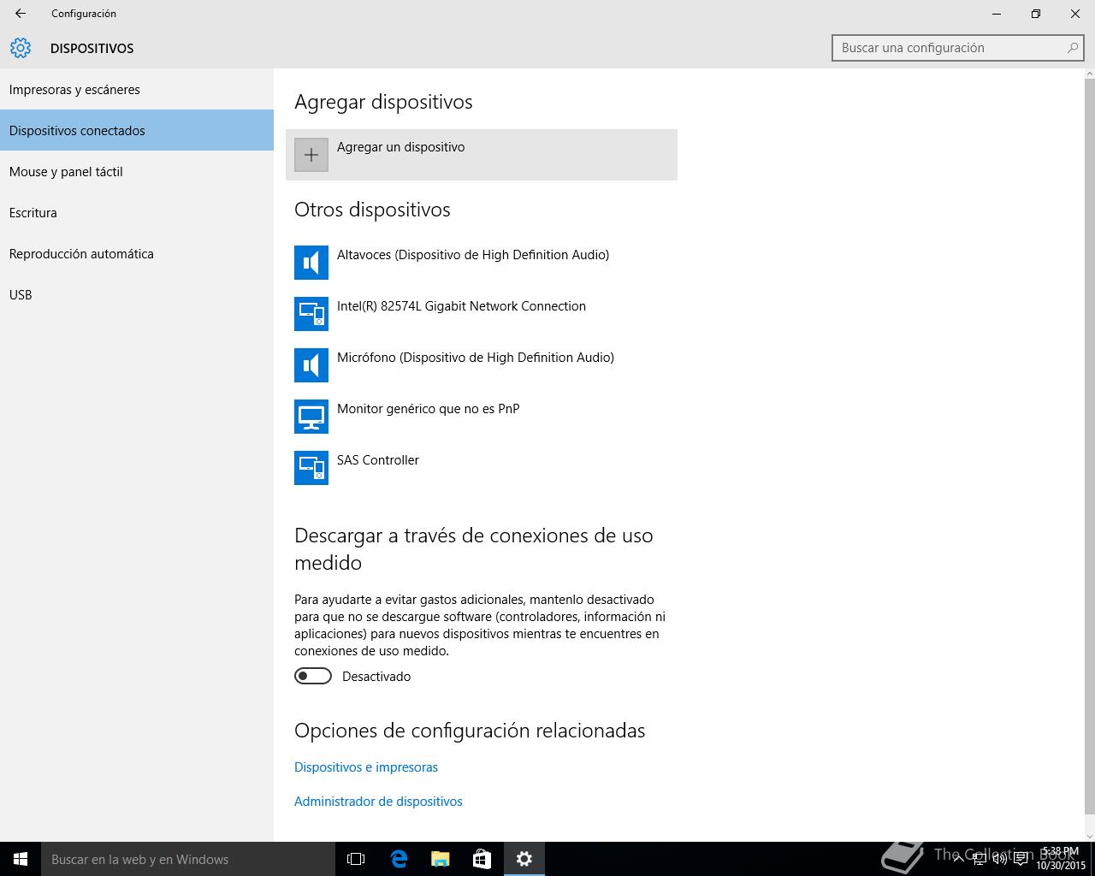Open the Reproducción automática section

[81, 254]
